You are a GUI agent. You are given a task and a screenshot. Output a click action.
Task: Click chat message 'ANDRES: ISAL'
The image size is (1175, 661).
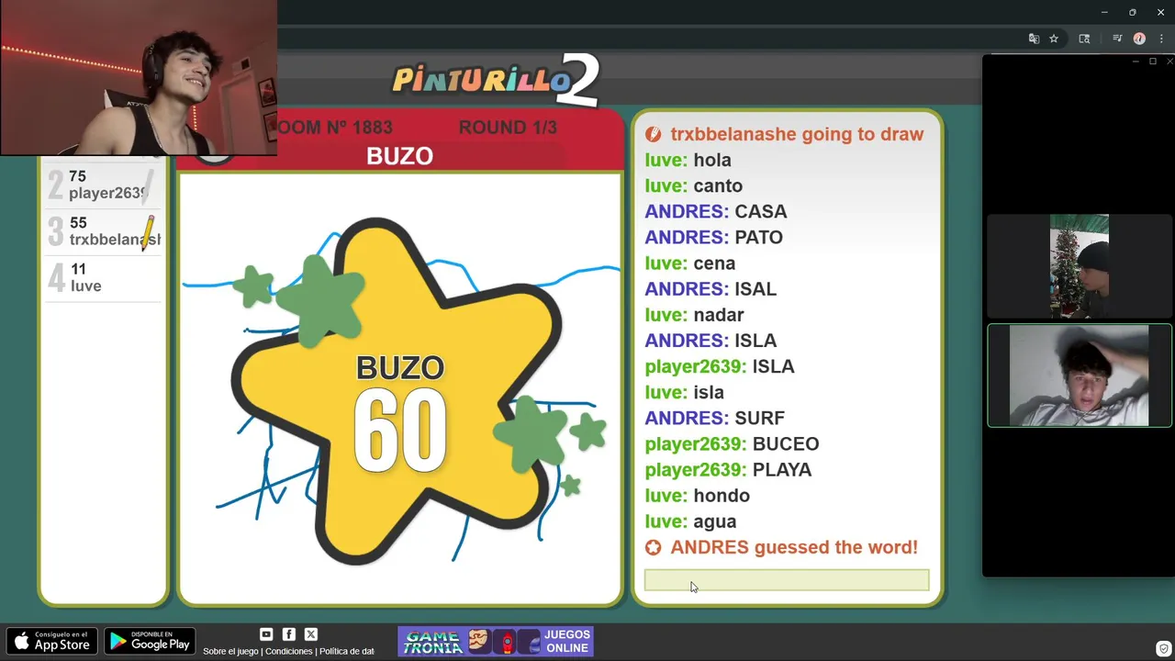(711, 288)
